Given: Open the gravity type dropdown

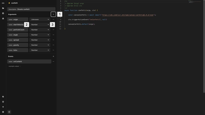Looking at the screenshot, I should pyautogui.click(x=40, y=45).
